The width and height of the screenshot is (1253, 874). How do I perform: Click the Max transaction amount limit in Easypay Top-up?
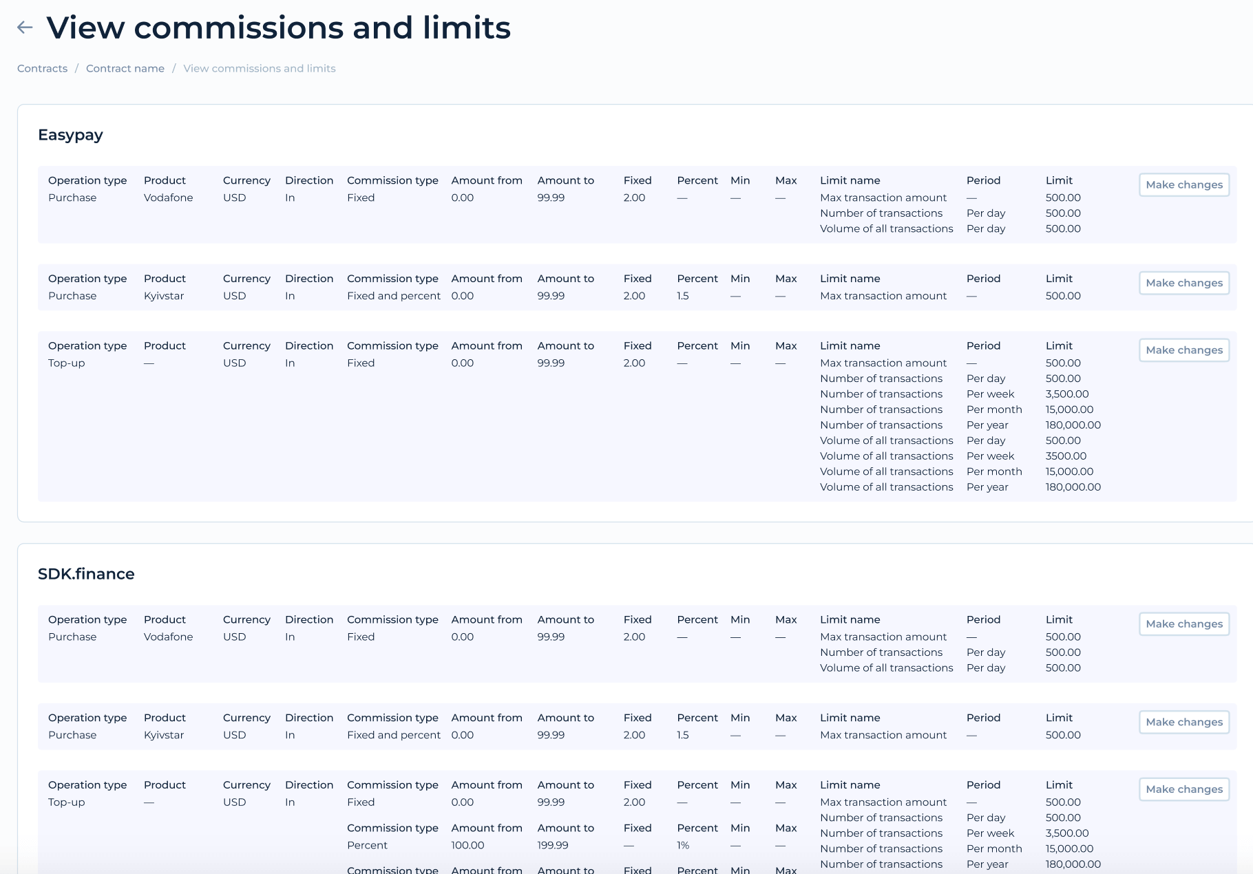[x=883, y=363]
